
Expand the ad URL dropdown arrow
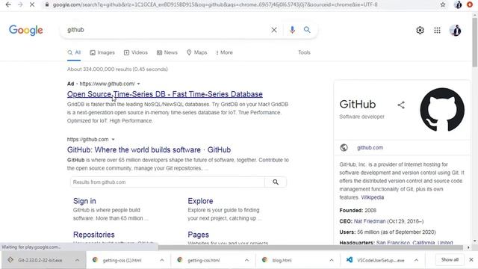click(x=139, y=84)
